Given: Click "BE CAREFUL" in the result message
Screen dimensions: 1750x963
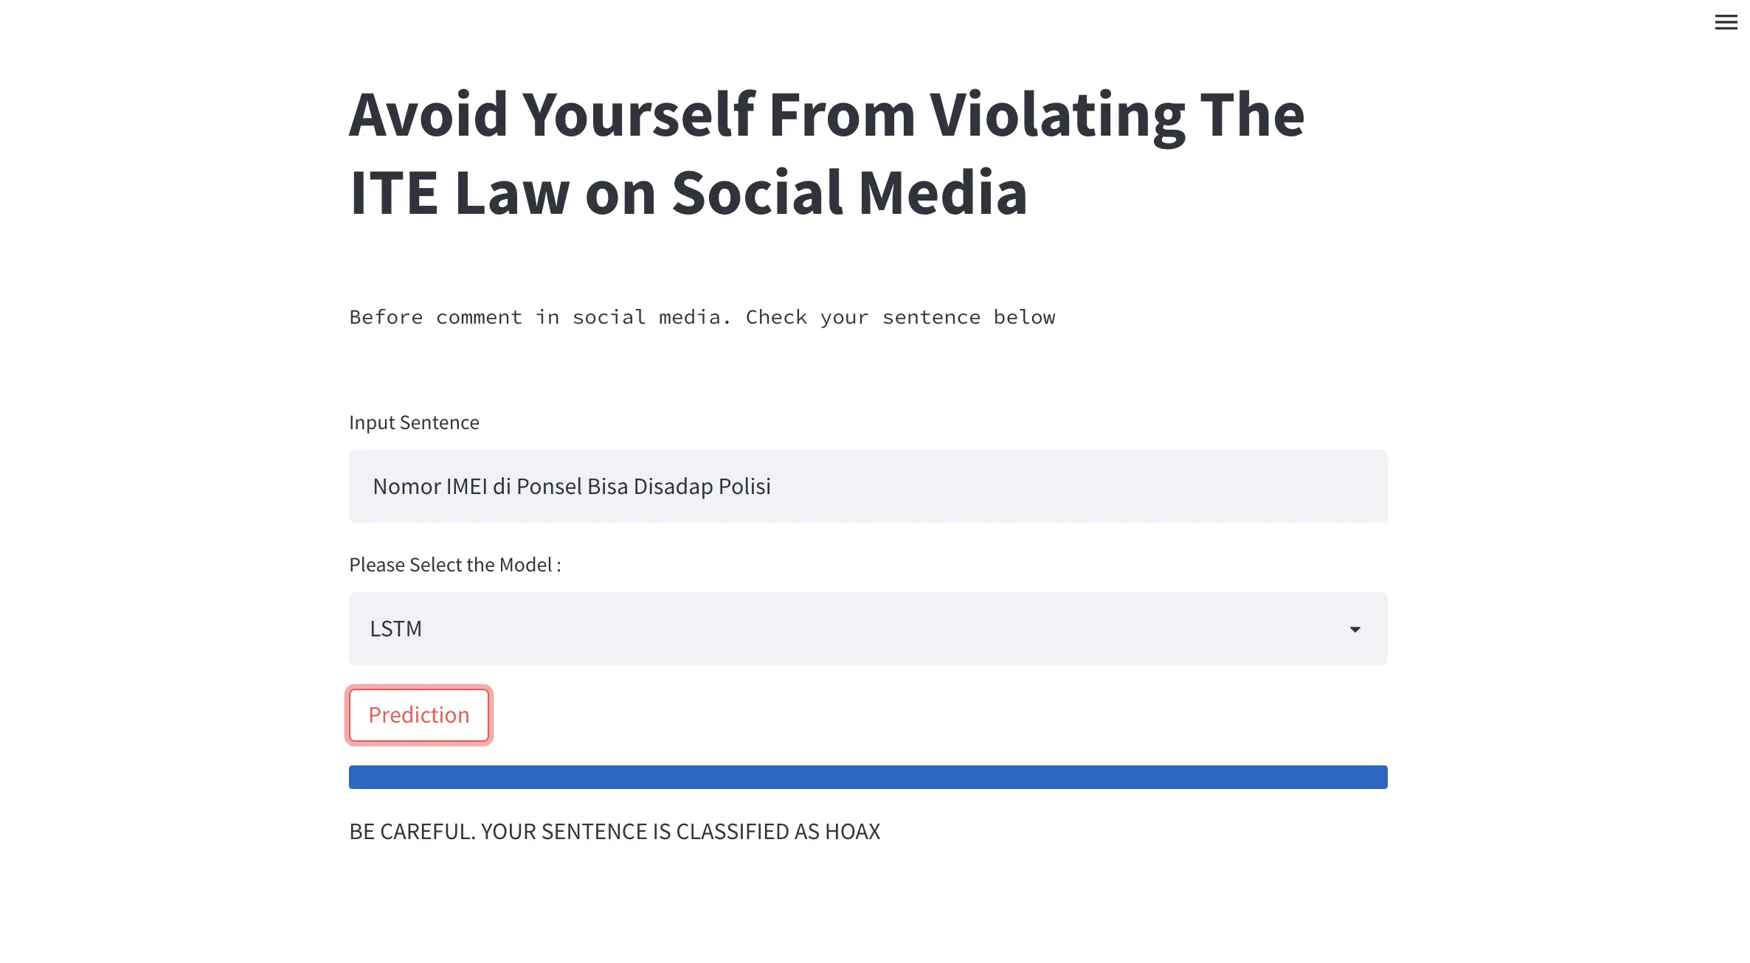Looking at the screenshot, I should pyautogui.click(x=412, y=832).
